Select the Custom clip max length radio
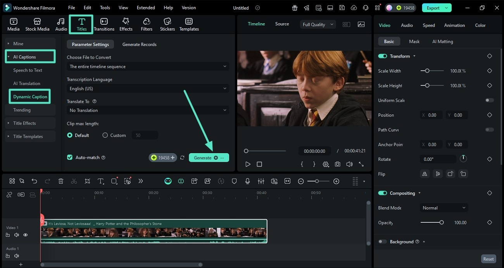Image resolution: width=504 pixels, height=268 pixels. click(105, 135)
